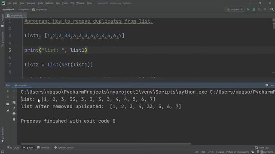Open the Terminal tool window tab
This screenshot has width=275, height=154.
click(x=43, y=148)
